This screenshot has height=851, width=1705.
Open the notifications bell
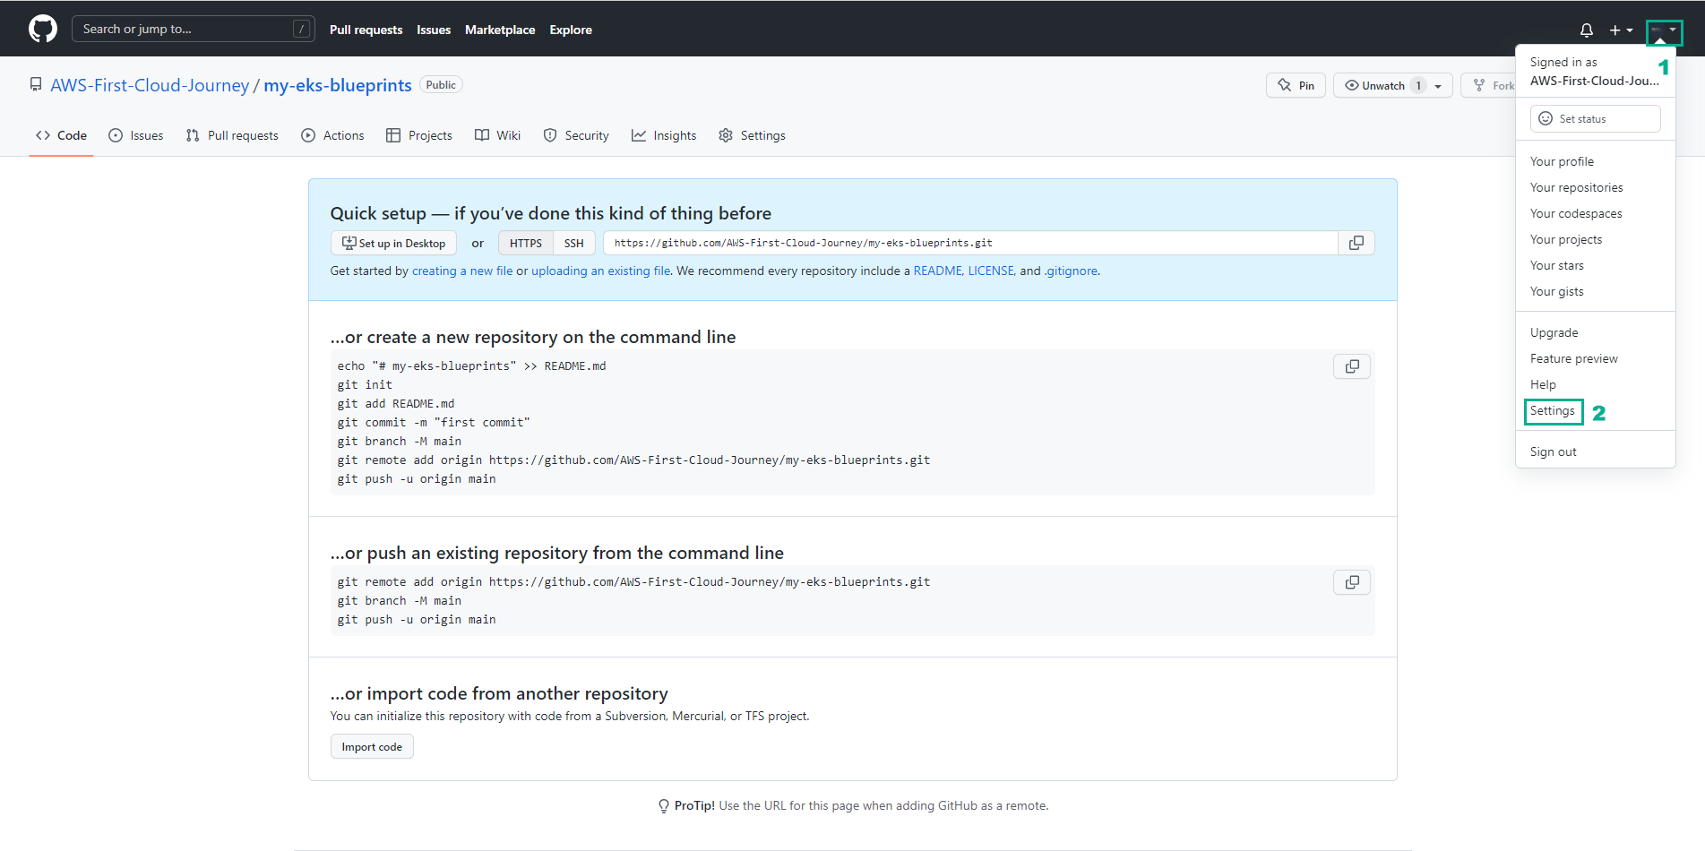1587,30
